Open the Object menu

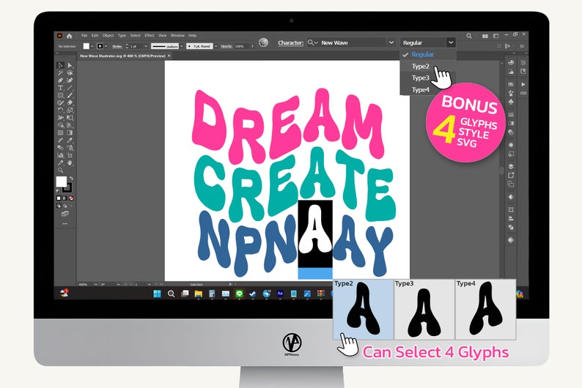point(108,36)
